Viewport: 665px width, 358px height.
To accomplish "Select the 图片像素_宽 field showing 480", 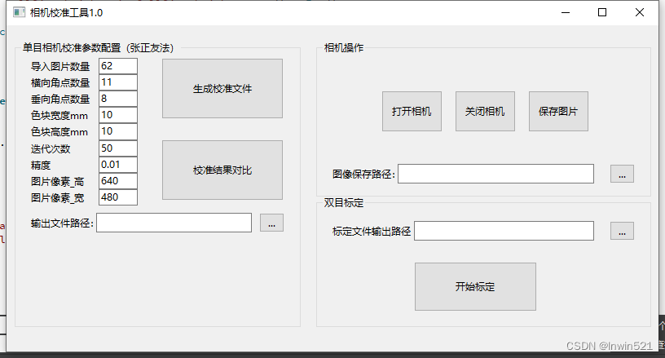I will [118, 197].
